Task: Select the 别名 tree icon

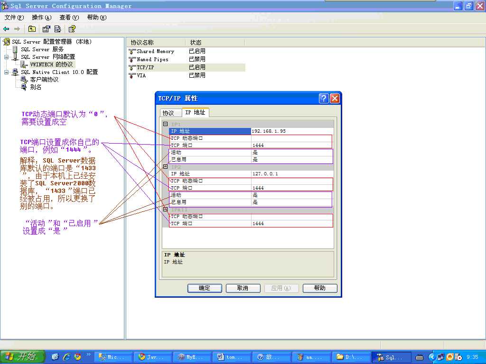Action: (x=24, y=87)
